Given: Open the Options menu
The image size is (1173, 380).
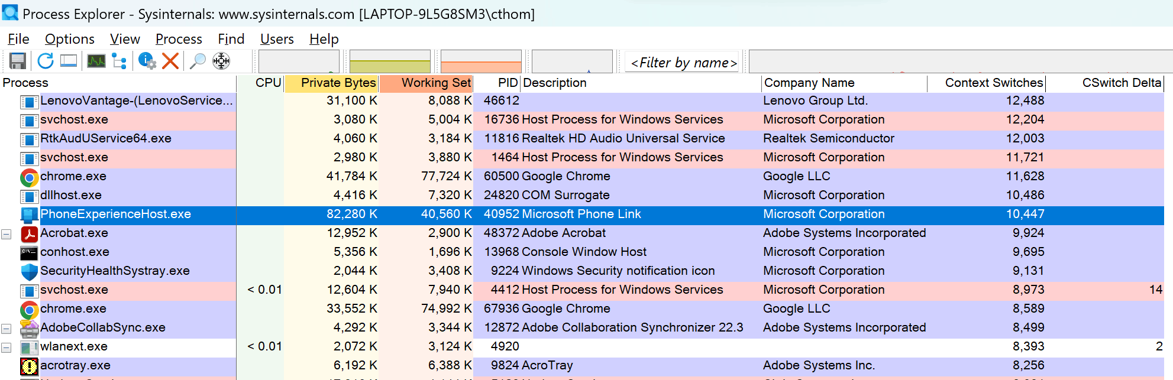Looking at the screenshot, I should tap(70, 39).
